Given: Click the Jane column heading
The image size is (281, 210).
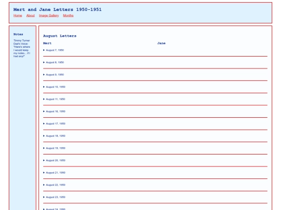Looking at the screenshot, I should pyautogui.click(x=161, y=43).
